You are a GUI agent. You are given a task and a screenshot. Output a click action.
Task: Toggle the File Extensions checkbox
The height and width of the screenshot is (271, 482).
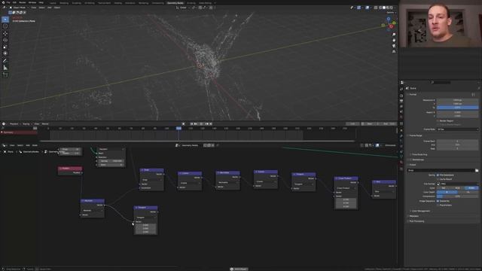(x=438, y=175)
